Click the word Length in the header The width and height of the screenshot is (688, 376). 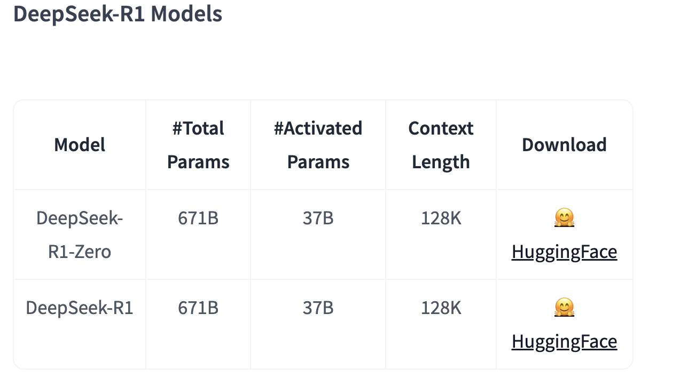pyautogui.click(x=441, y=162)
